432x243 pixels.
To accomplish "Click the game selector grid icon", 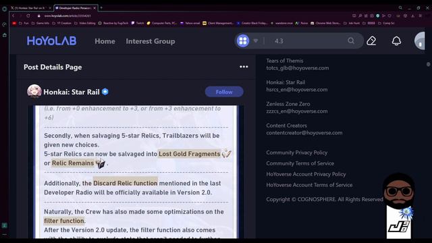I will pos(243,40).
